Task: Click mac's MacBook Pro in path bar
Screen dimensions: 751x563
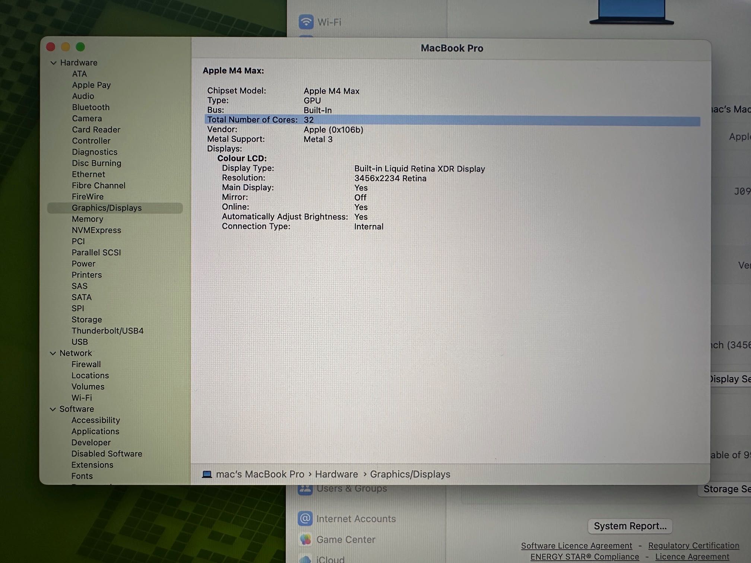Action: (x=260, y=474)
